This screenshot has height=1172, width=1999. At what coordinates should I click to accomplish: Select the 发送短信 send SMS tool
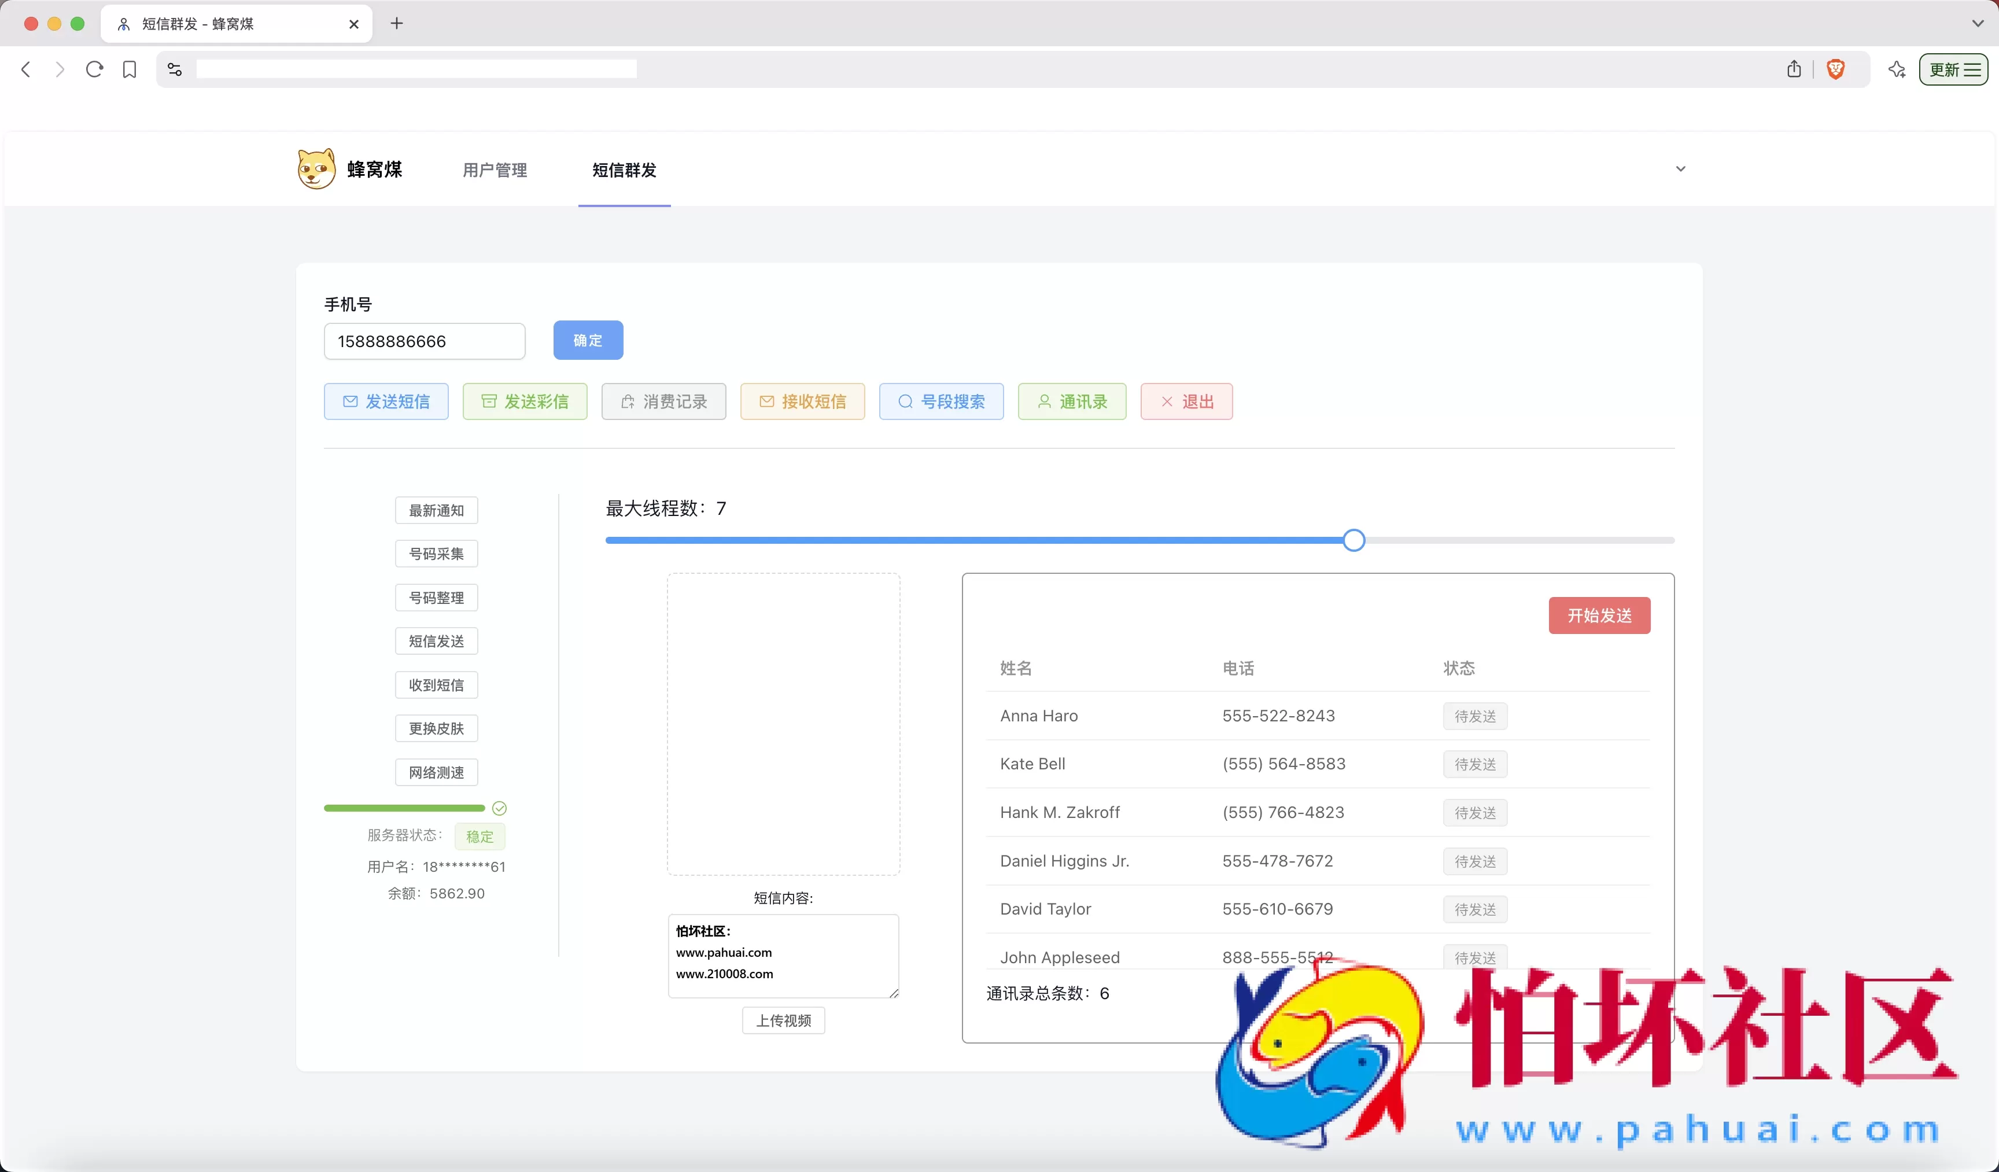(386, 401)
